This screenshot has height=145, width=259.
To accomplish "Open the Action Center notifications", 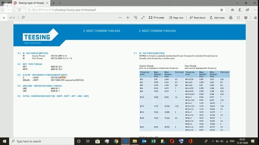I will pos(253,141).
